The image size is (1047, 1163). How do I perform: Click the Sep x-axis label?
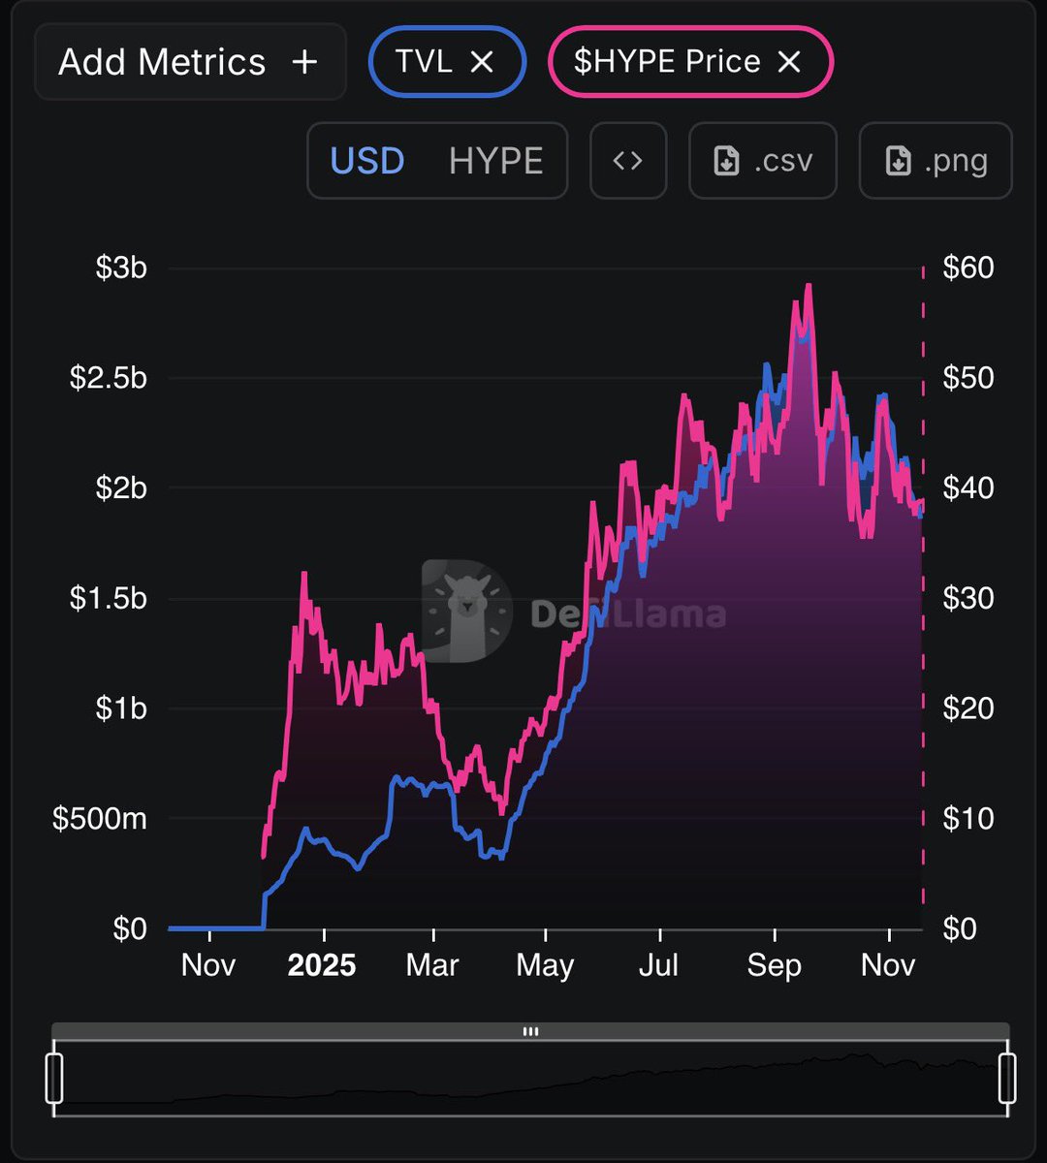774,966
